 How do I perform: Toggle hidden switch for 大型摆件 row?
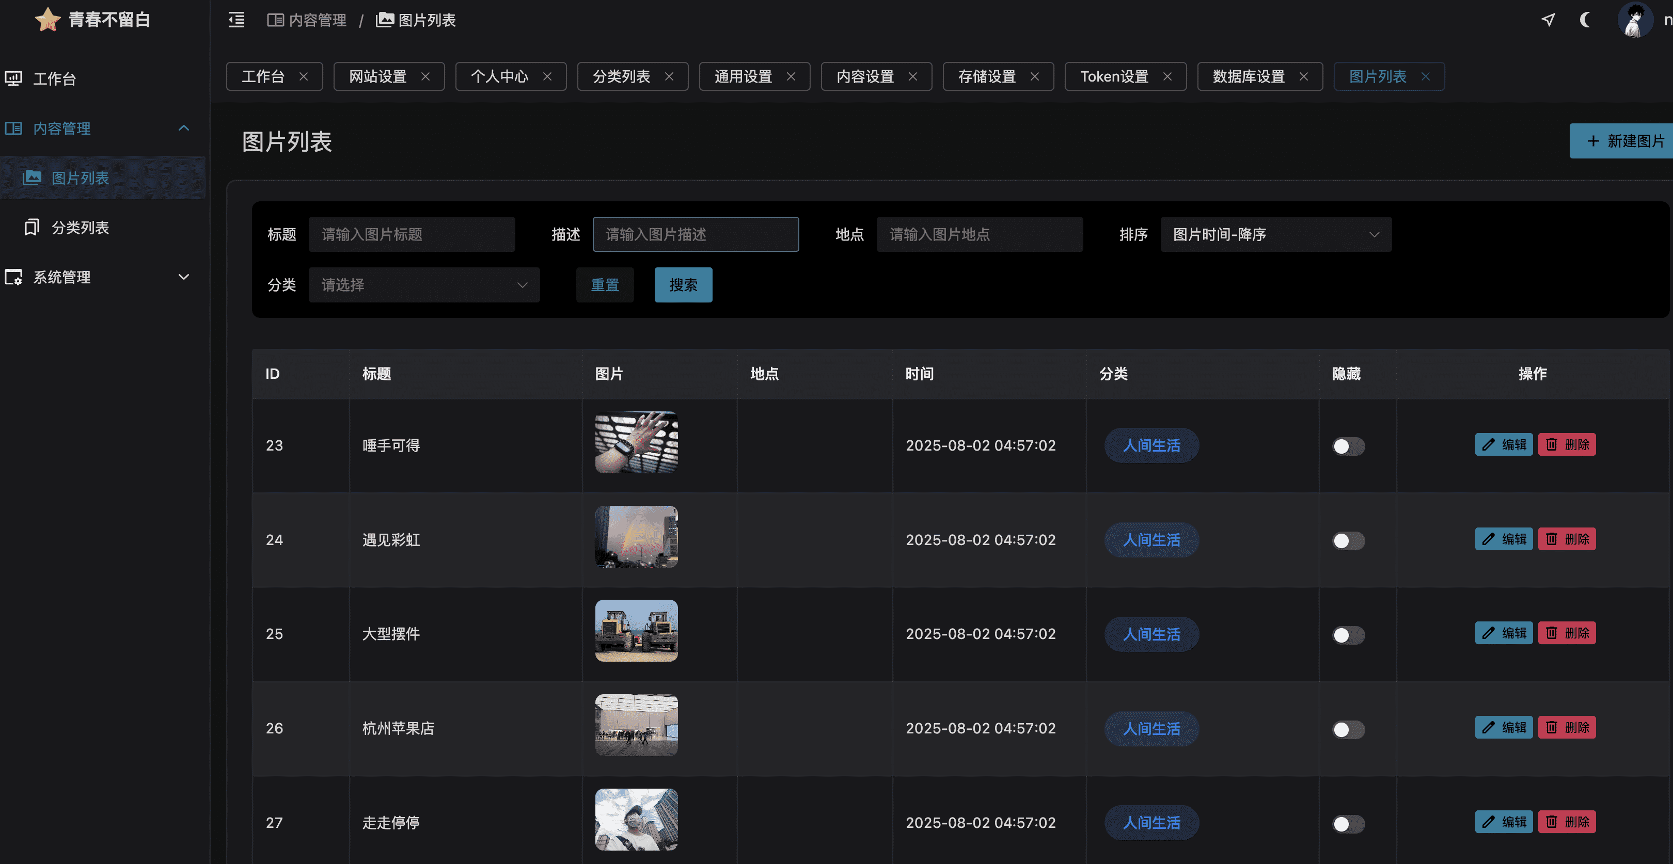[1348, 635]
